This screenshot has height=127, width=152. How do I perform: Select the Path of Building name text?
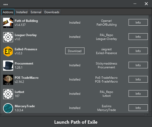pyautogui.click(x=26, y=21)
